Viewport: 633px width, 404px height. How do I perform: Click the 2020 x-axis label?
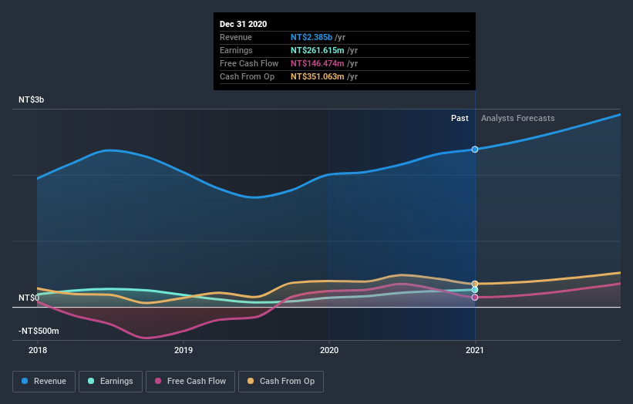click(329, 350)
